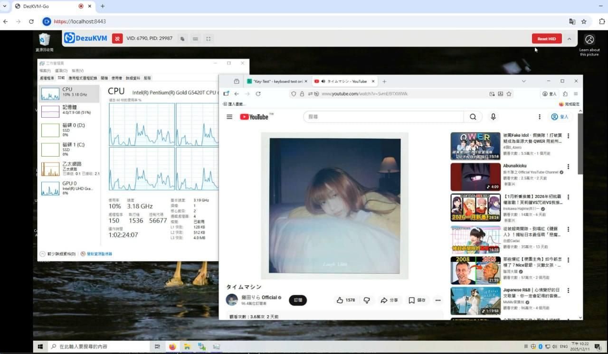Switch to 處理程序 tab in Task Manager
Image resolution: width=608 pixels, height=354 pixels.
(47, 78)
